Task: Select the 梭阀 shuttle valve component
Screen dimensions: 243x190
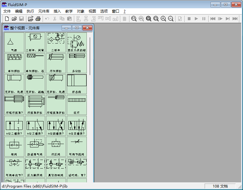Action: click(x=14, y=146)
